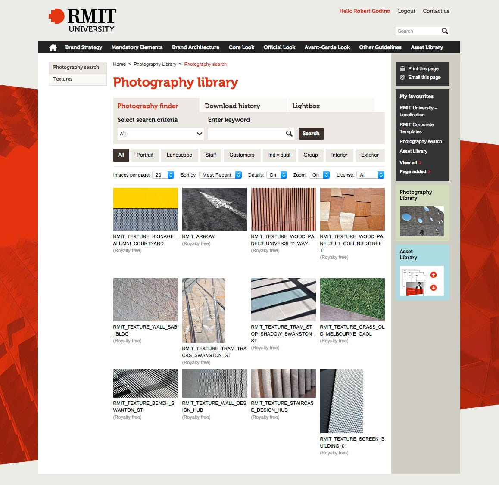Viewport: 499px width, 485px height.
Task: Click the magnifier icon in top site search
Action: pos(445,31)
